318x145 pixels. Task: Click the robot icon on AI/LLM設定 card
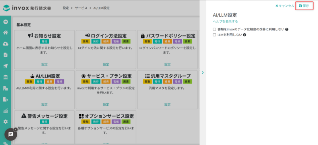pyautogui.click(x=32, y=76)
